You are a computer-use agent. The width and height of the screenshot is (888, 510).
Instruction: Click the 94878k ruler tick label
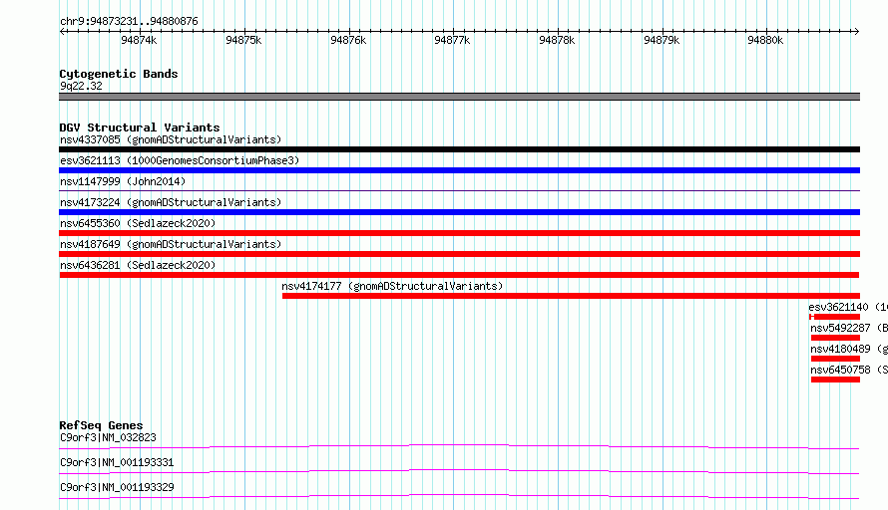(557, 40)
